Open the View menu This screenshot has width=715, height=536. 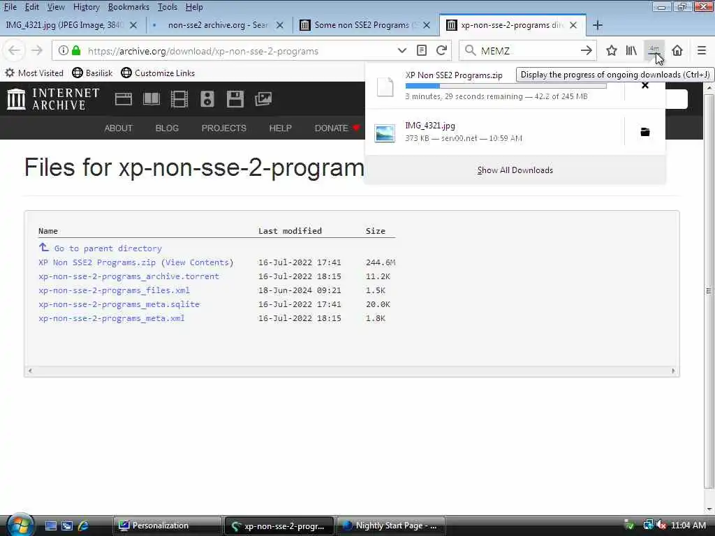pyautogui.click(x=56, y=7)
